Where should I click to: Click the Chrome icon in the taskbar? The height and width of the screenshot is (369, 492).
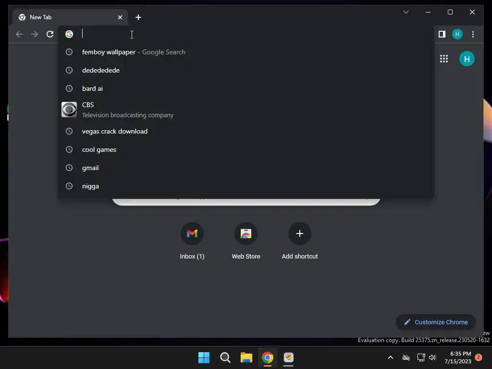tap(267, 357)
